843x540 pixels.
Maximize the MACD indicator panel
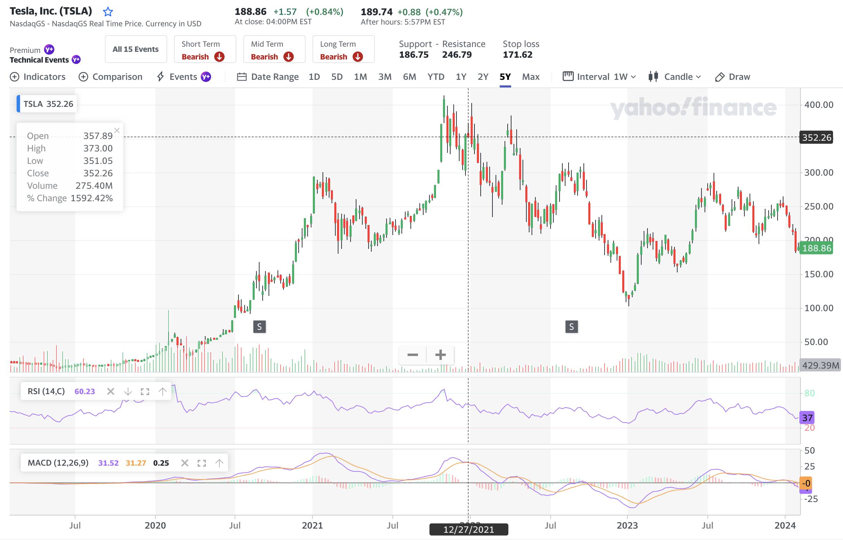pyautogui.click(x=202, y=463)
